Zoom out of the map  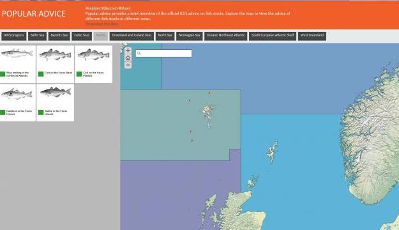point(128,65)
